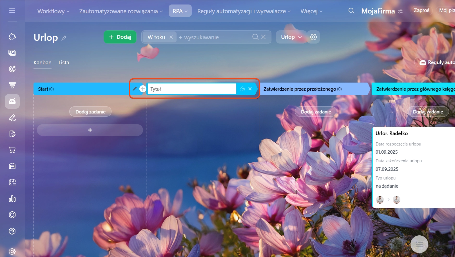
Task: Open the document edit icon in sidebar
Action: pos(12,134)
